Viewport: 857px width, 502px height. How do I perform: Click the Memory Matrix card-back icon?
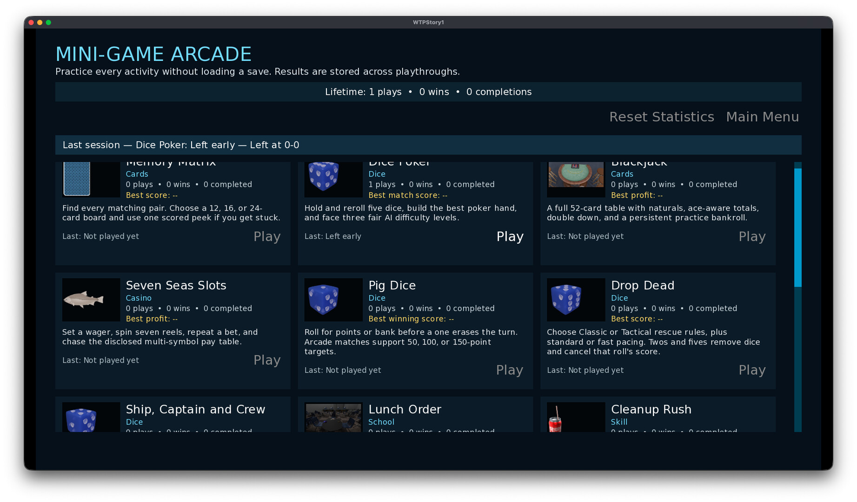(x=77, y=179)
